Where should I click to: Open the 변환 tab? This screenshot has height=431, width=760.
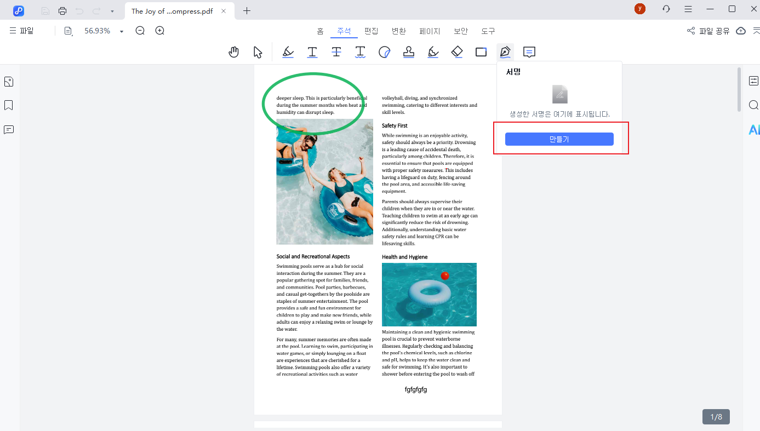coord(399,31)
